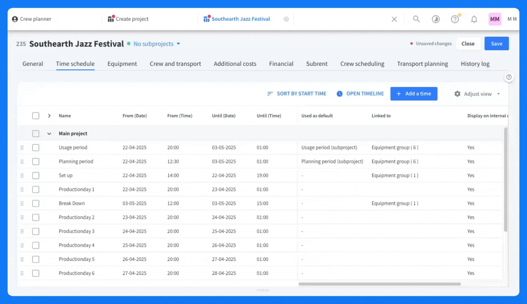Click the Crew planner person icon
Image resolution: width=527 pixels, height=304 pixels.
pos(15,19)
